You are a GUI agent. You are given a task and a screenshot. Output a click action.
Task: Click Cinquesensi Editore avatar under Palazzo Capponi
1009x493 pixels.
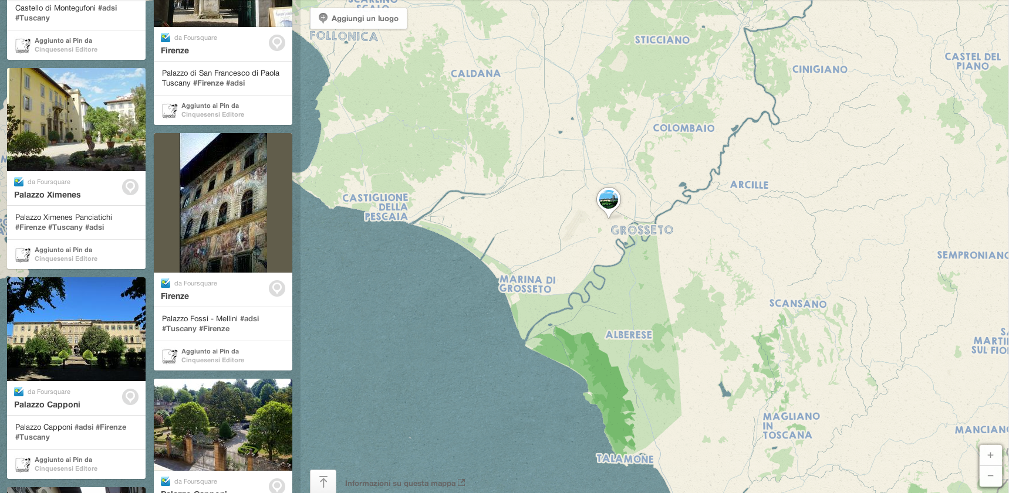[x=22, y=464]
